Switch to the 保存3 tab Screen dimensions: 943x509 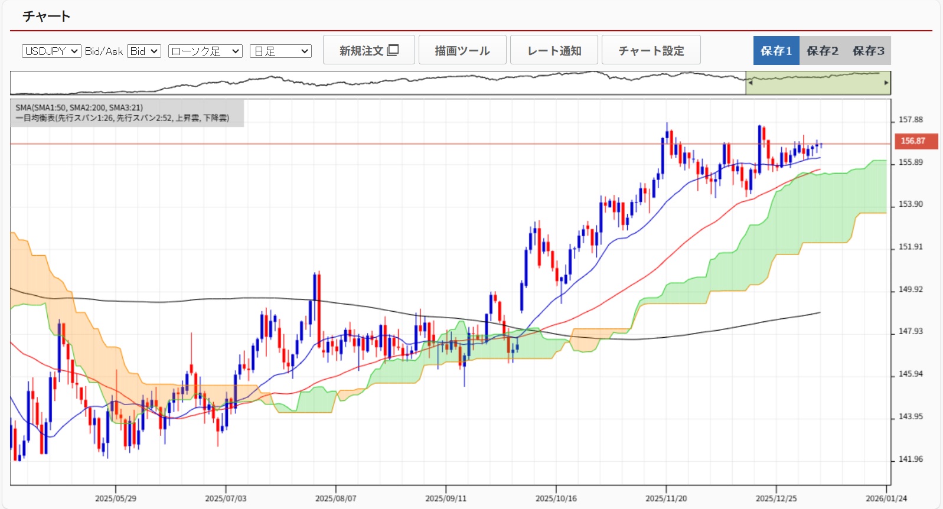coord(868,51)
